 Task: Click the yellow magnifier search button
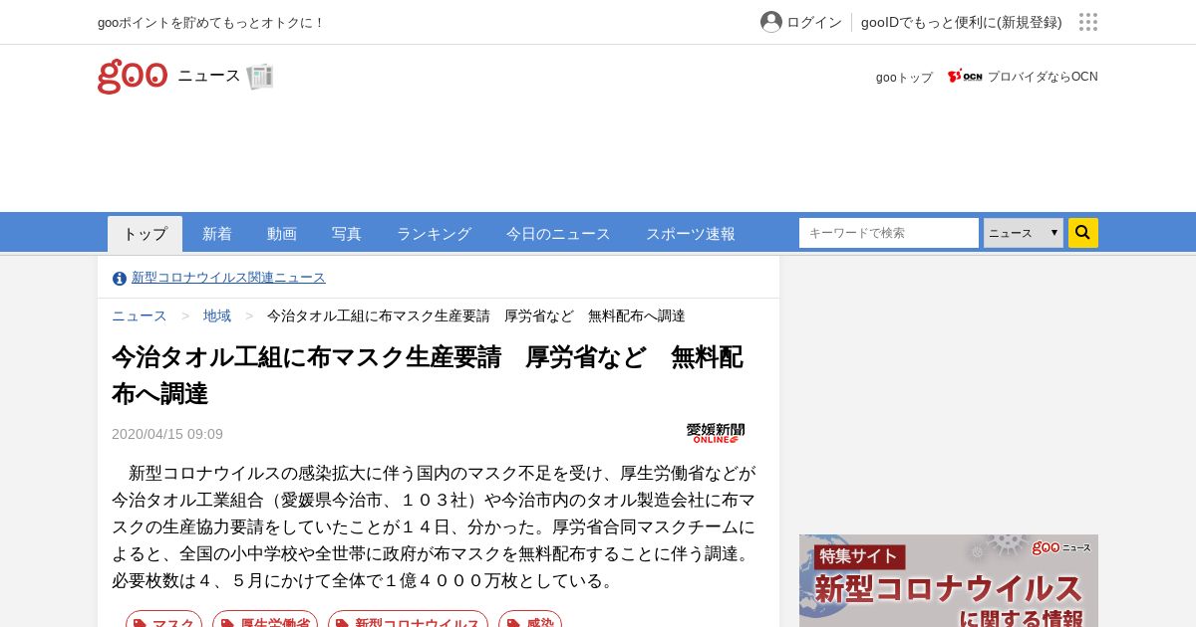coord(1083,233)
